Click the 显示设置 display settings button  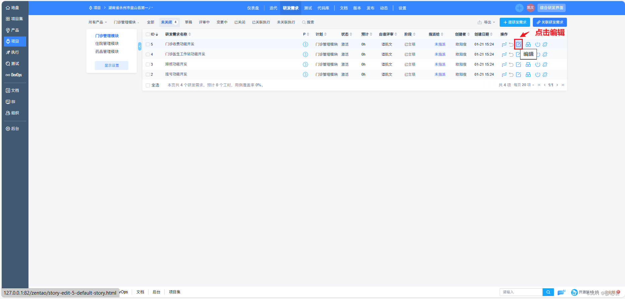112,65
